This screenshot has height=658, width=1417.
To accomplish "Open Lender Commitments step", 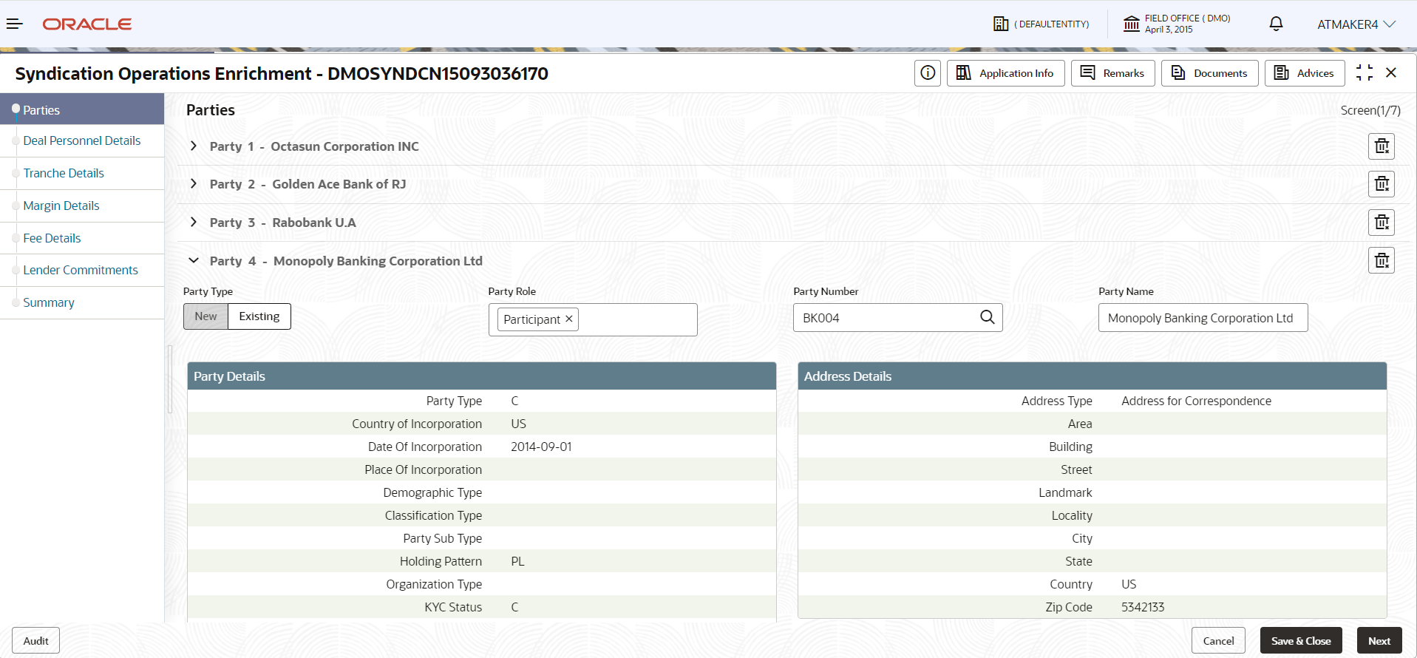I will pos(81,270).
